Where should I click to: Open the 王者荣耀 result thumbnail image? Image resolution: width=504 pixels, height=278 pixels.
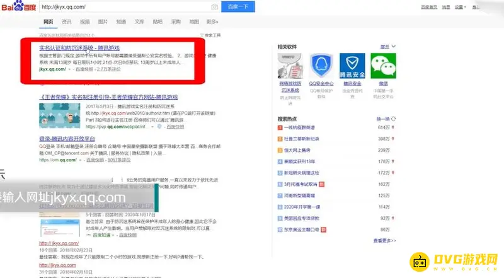(x=60, y=115)
